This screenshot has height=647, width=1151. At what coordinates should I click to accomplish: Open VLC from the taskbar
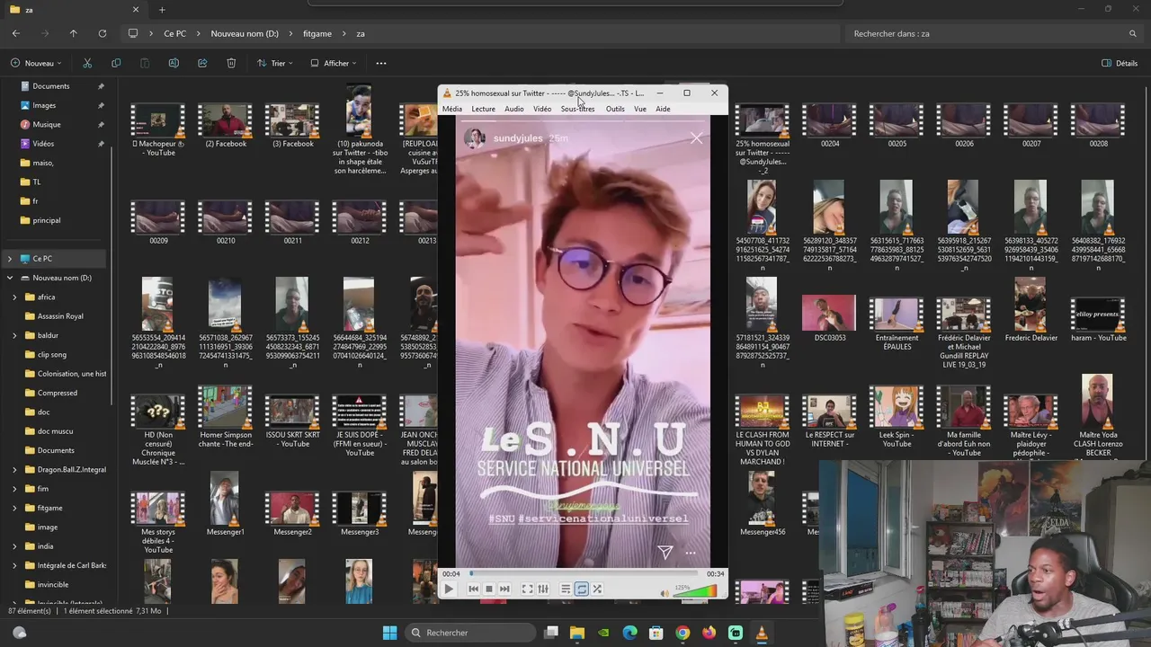pos(762,633)
